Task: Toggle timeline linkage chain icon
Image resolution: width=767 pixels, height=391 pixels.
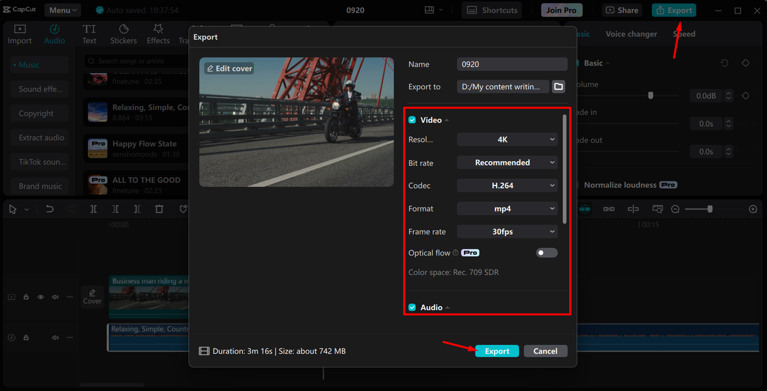Action: click(x=609, y=209)
